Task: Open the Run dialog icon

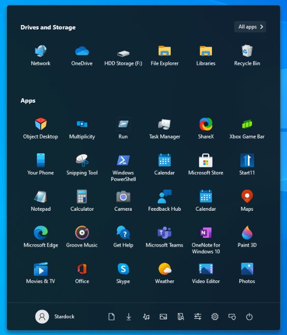Action: pyautogui.click(x=123, y=128)
